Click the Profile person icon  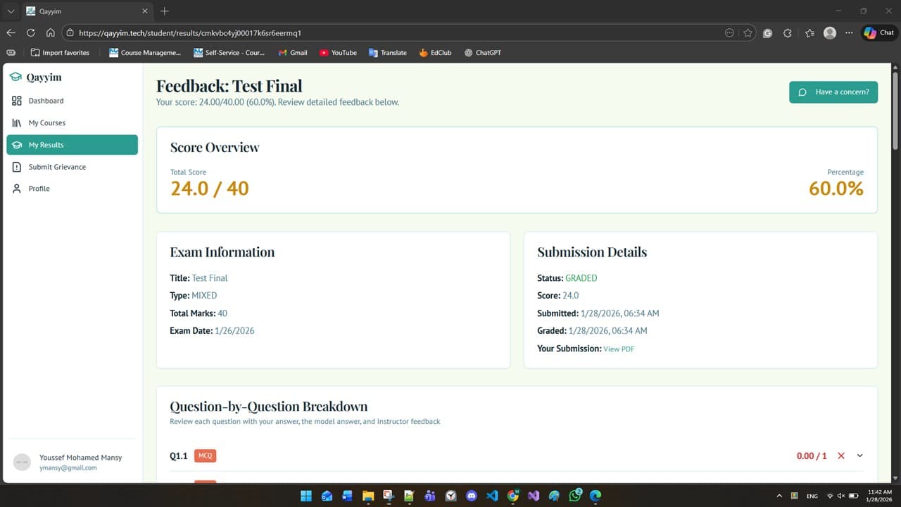(16, 188)
